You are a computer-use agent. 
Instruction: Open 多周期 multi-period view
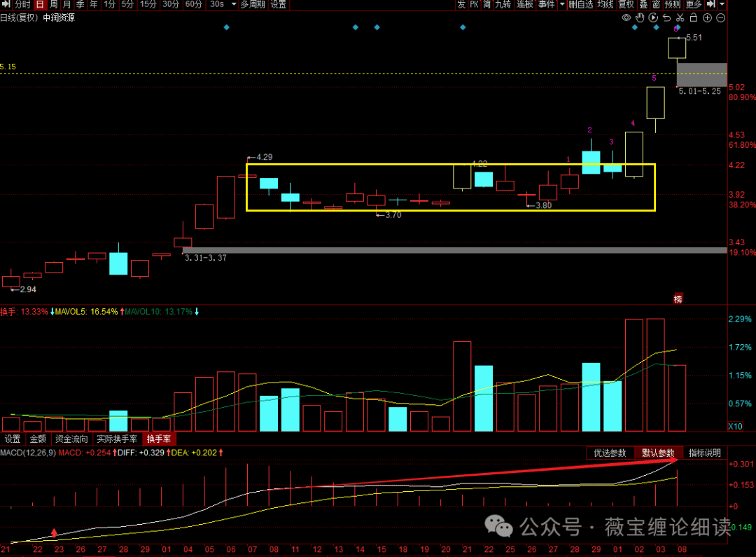click(x=253, y=4)
